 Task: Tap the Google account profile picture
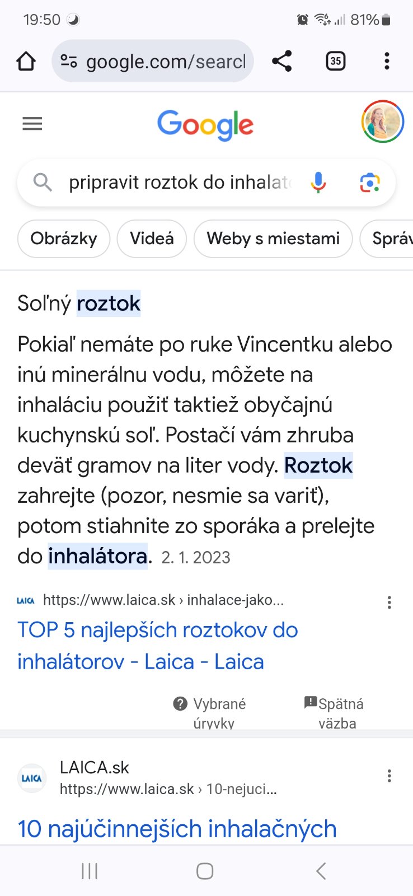click(383, 122)
